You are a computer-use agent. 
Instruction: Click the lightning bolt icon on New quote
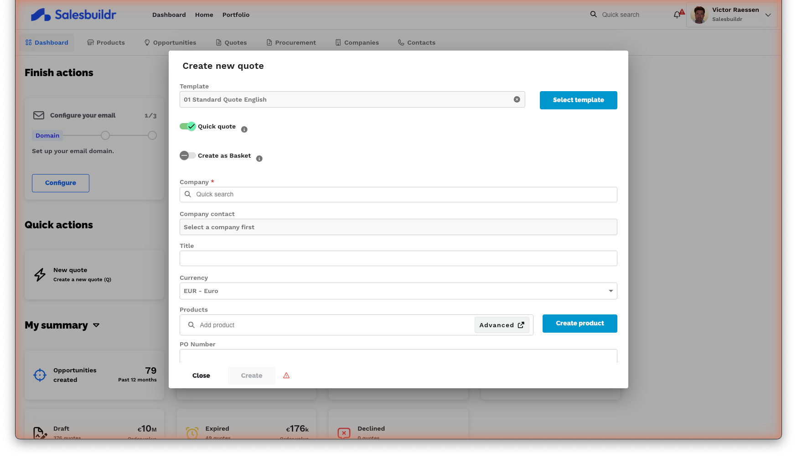click(x=40, y=275)
